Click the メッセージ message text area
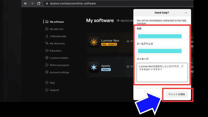 [x=162, y=73]
